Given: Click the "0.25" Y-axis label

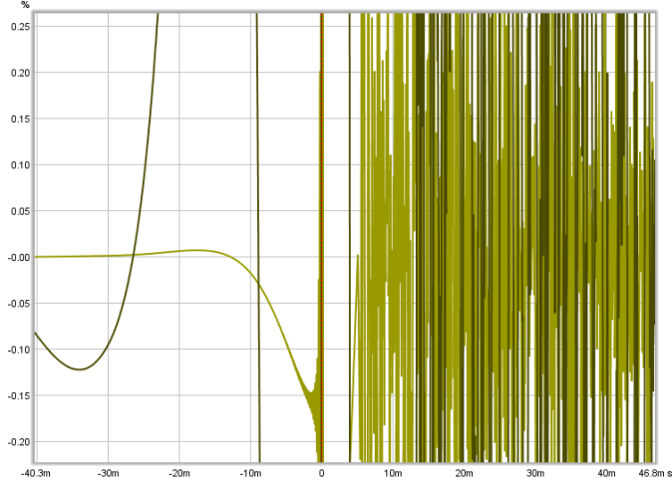Looking at the screenshot, I should point(21,27).
